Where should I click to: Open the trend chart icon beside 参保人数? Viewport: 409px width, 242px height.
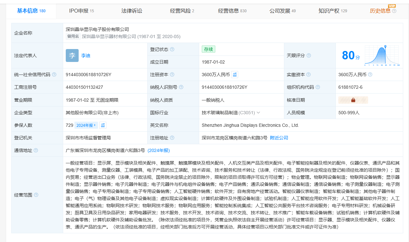103,125
